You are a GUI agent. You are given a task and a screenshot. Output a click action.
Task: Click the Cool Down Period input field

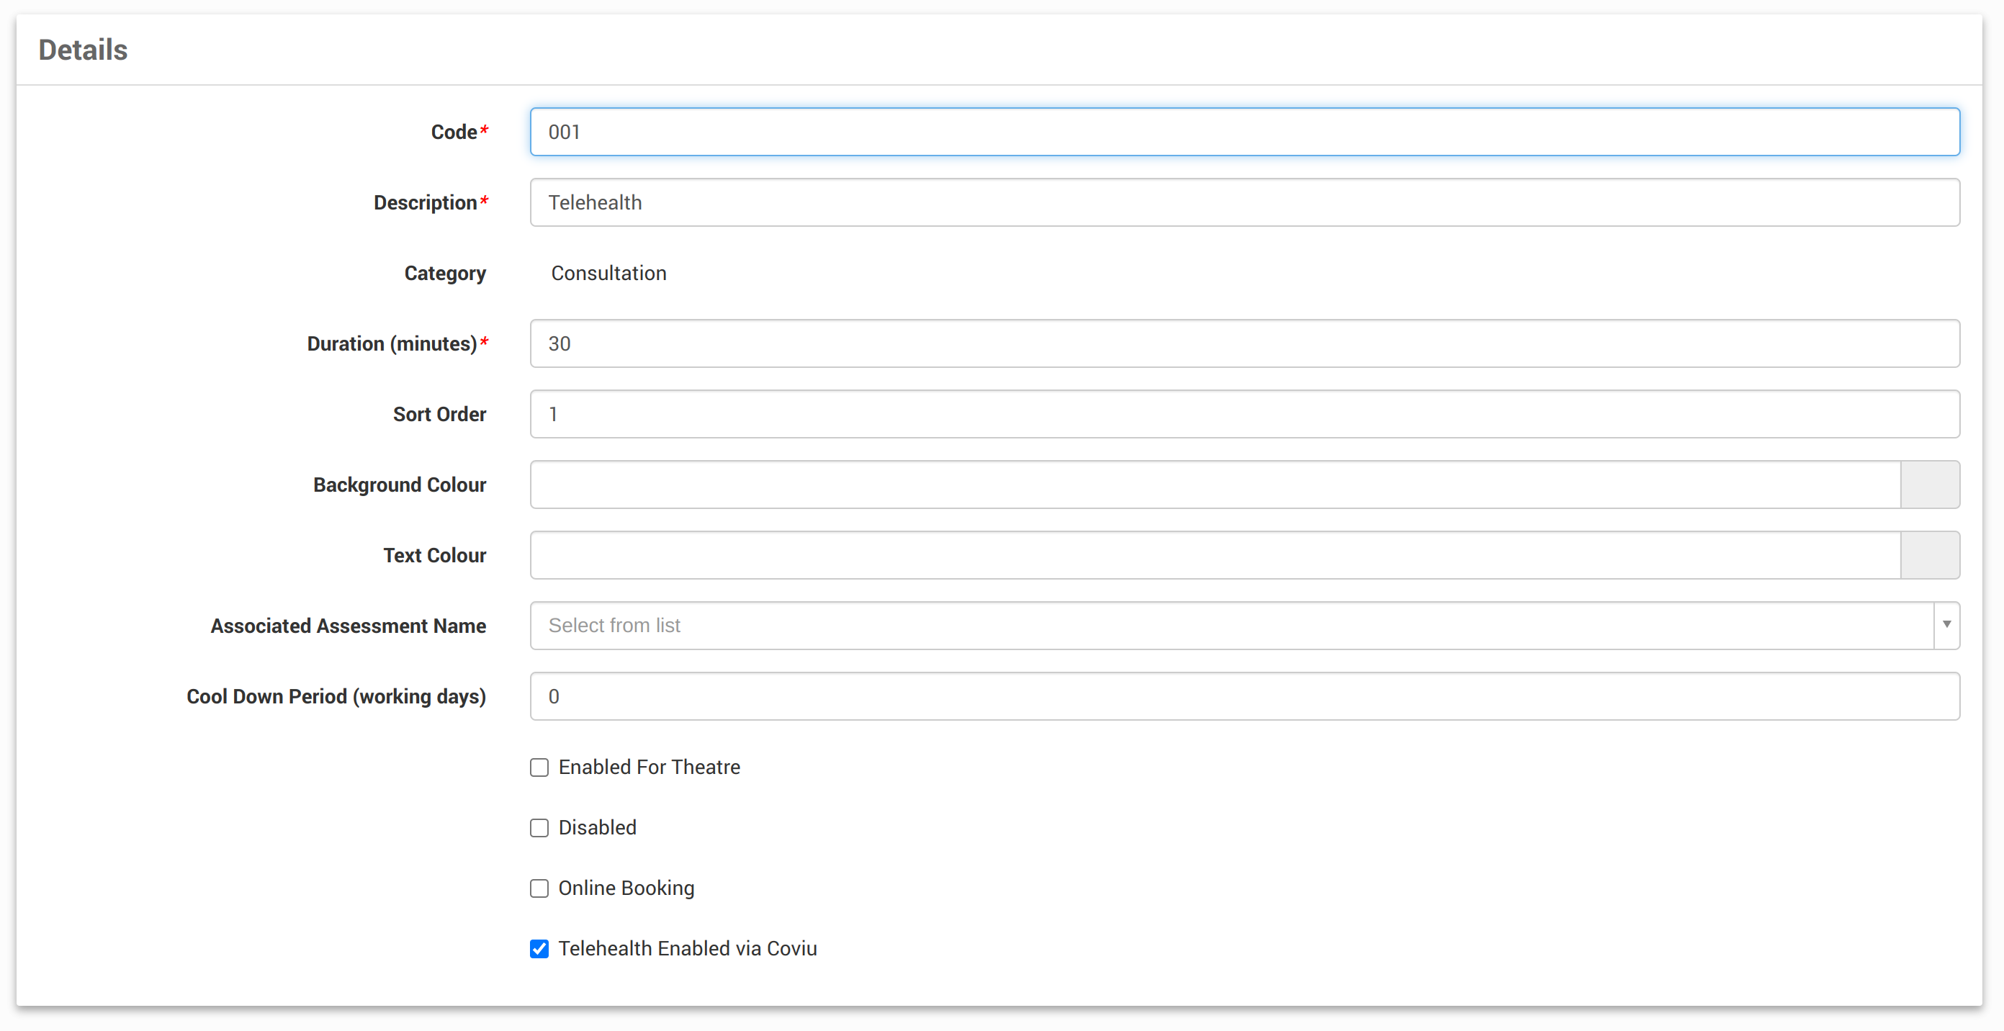tap(1244, 696)
